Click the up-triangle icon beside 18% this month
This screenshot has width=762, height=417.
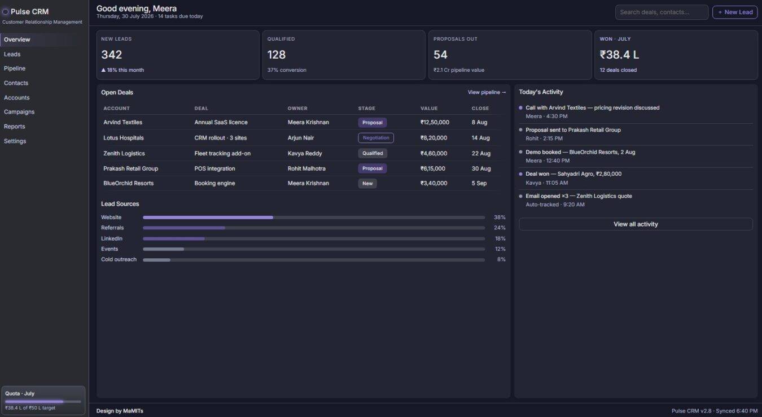[103, 70]
